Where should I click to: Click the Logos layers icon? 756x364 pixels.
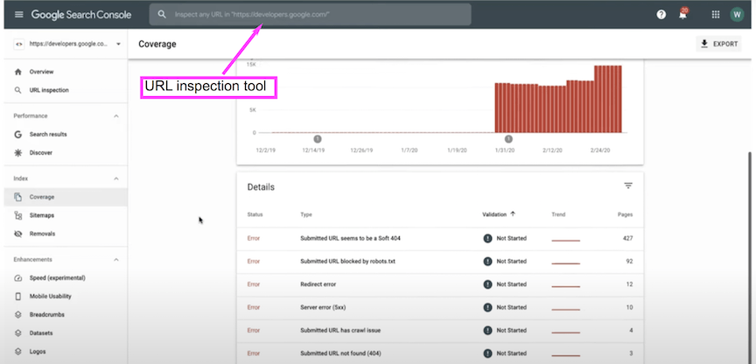click(x=18, y=352)
